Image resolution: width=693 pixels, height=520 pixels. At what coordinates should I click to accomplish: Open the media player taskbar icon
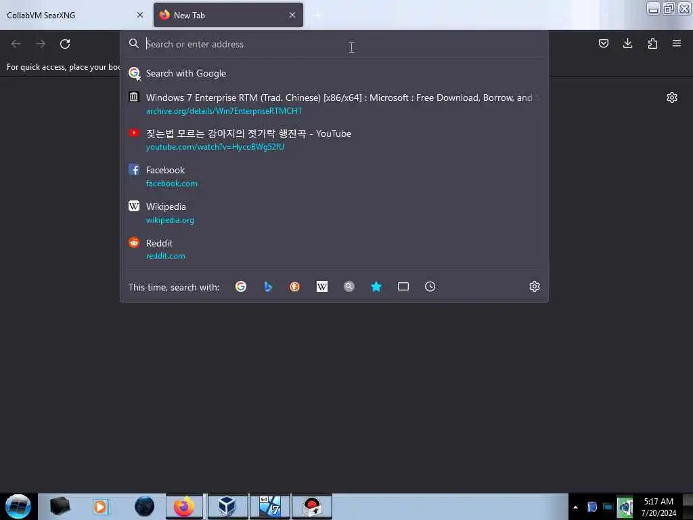click(x=100, y=506)
